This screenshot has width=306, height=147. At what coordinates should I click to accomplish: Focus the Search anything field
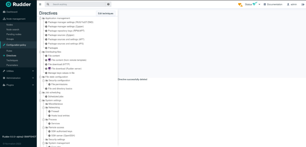pos(78,4)
